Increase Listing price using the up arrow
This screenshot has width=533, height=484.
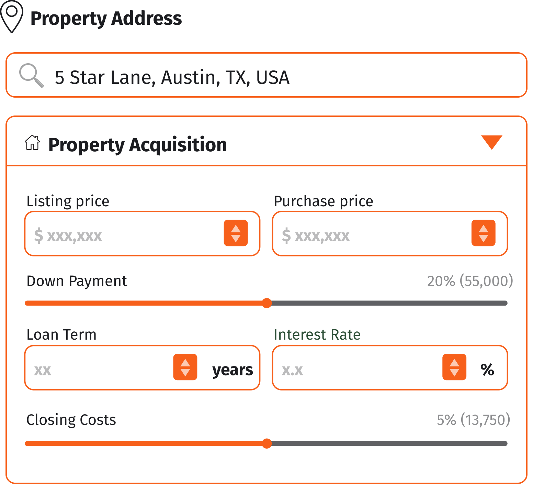236,229
